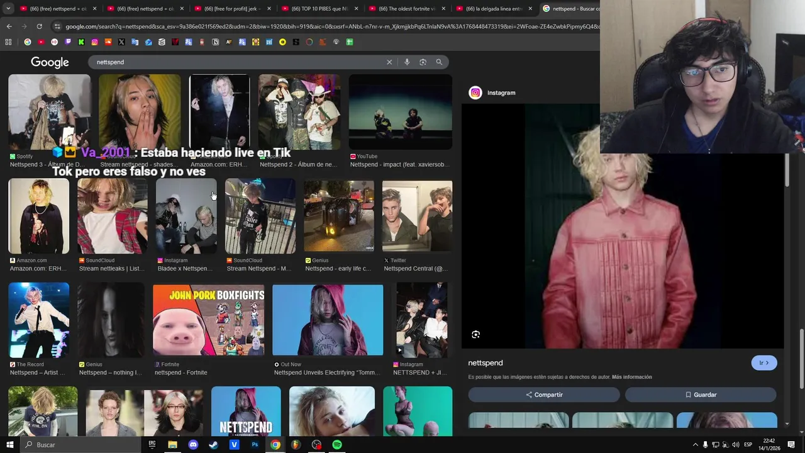The width and height of the screenshot is (805, 453).
Task: Open FL Studio from the taskbar
Action: 296,445
